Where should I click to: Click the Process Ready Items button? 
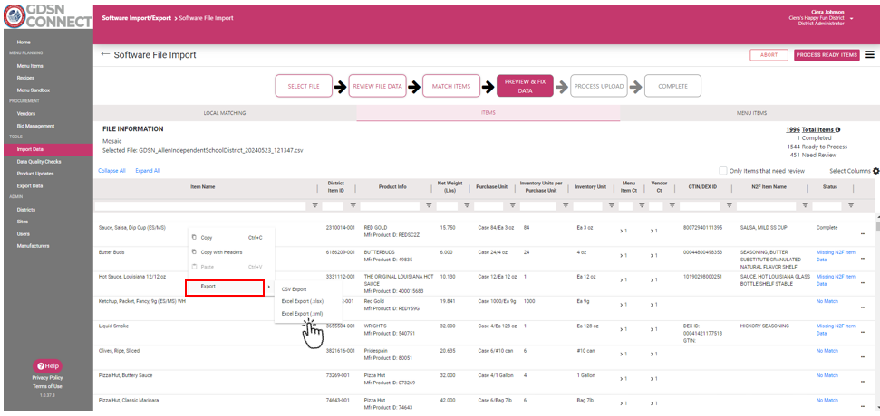click(827, 55)
